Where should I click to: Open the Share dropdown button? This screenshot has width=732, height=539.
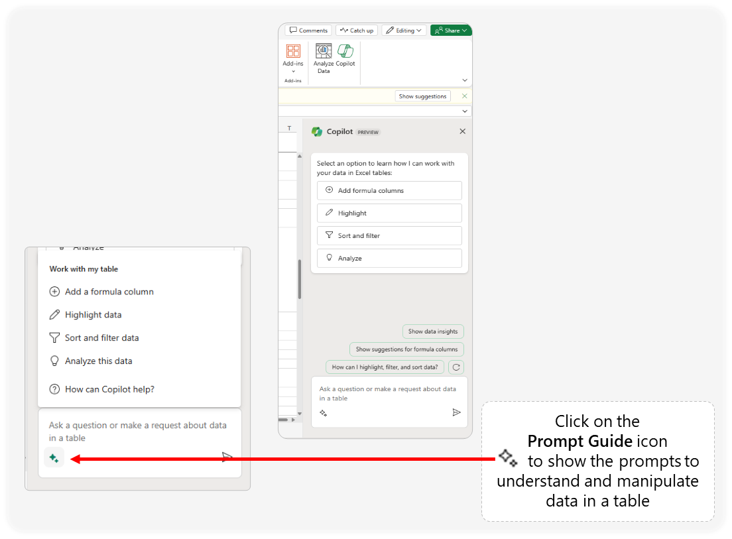pyautogui.click(x=450, y=30)
